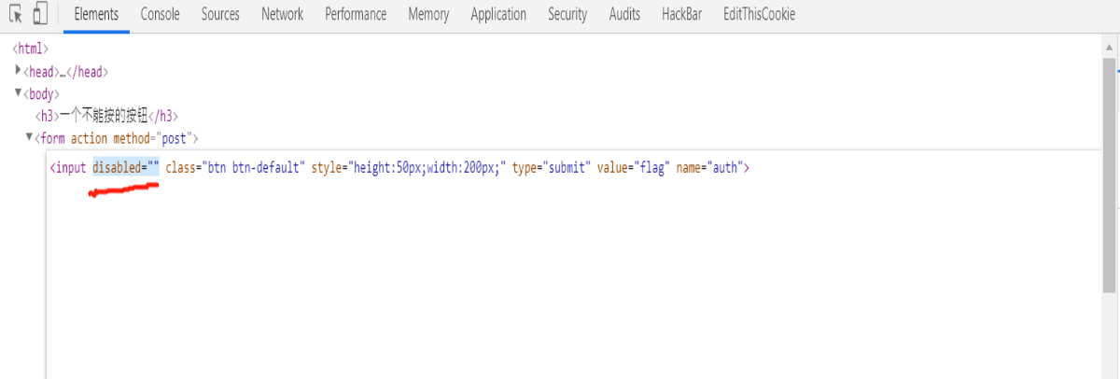
Task: Open the Security tab
Action: point(567,15)
